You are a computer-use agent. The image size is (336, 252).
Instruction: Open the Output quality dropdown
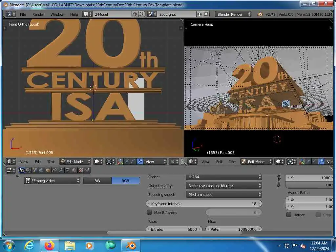point(224,186)
